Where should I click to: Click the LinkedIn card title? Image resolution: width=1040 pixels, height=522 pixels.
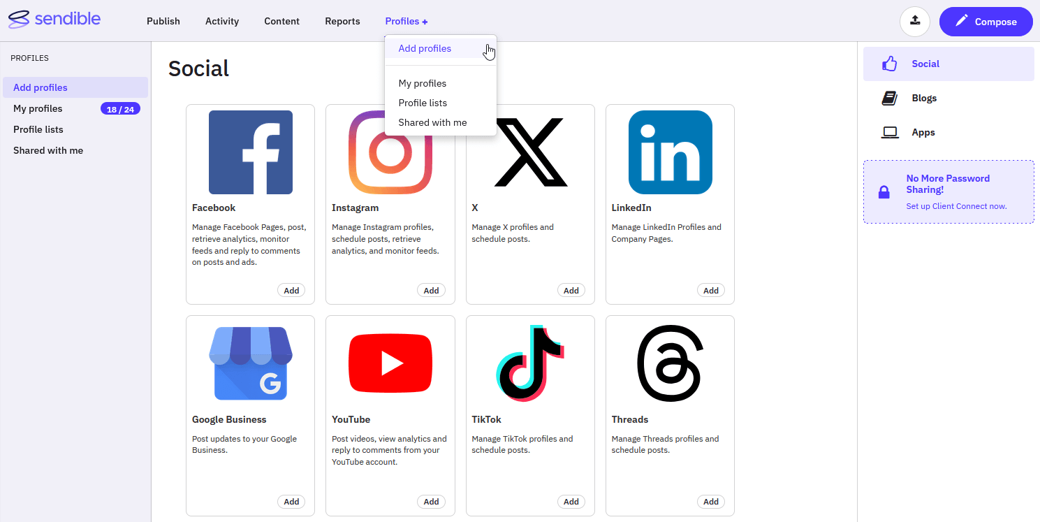(631, 208)
